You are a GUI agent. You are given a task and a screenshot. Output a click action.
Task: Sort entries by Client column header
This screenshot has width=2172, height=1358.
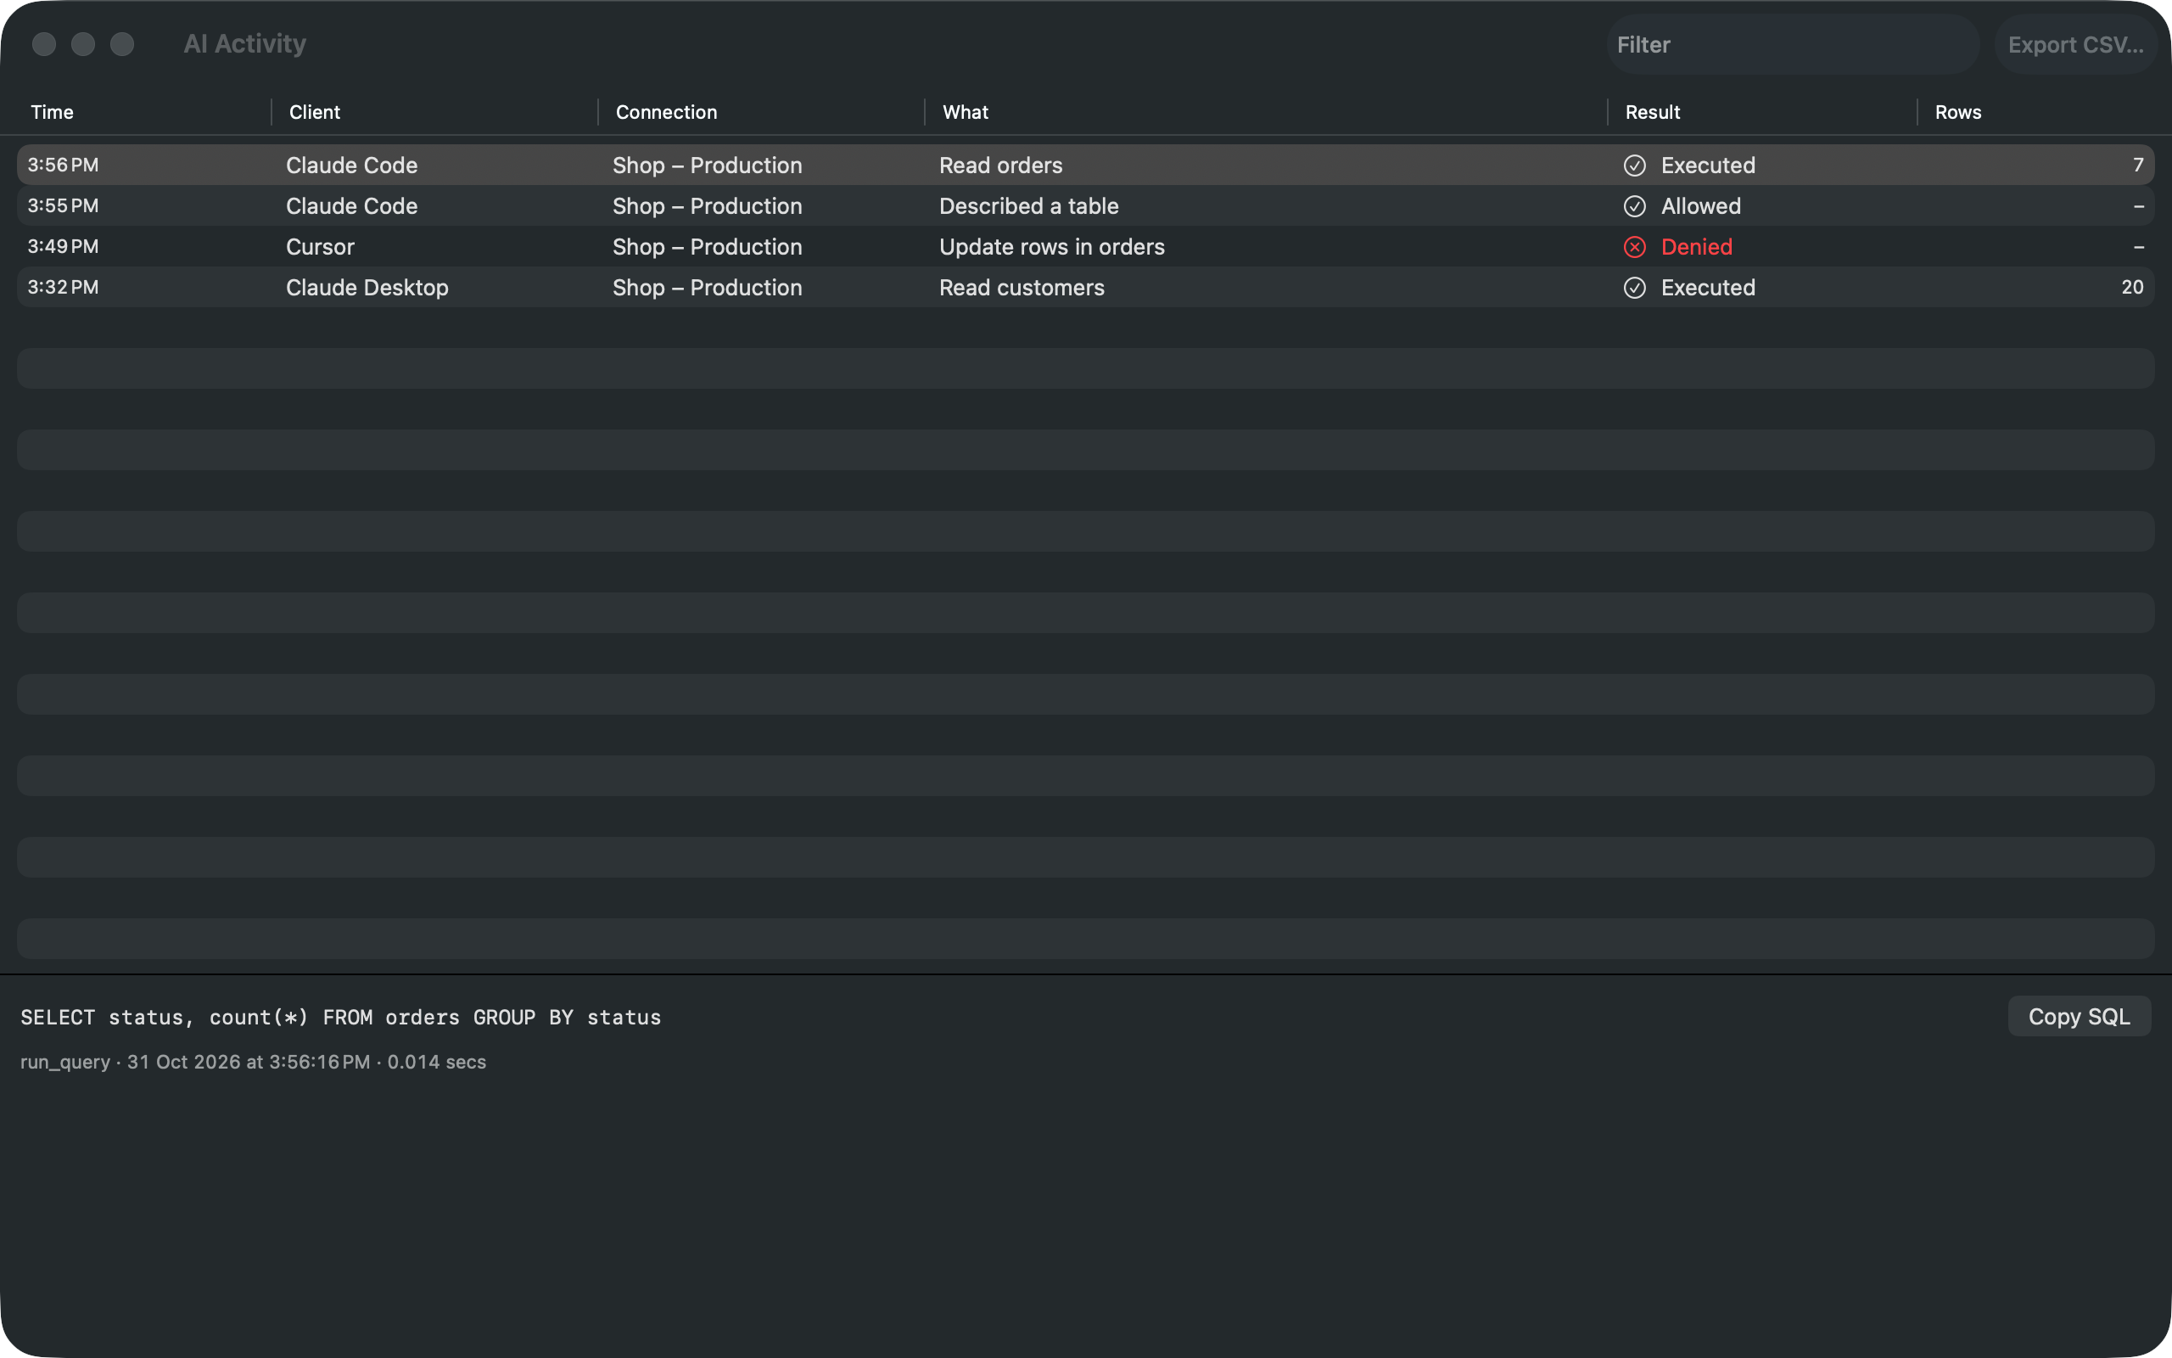coord(314,112)
